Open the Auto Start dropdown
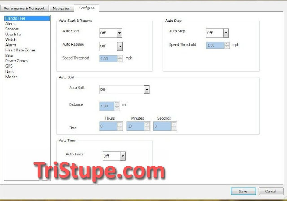This screenshot has height=201, width=287. pos(111,33)
